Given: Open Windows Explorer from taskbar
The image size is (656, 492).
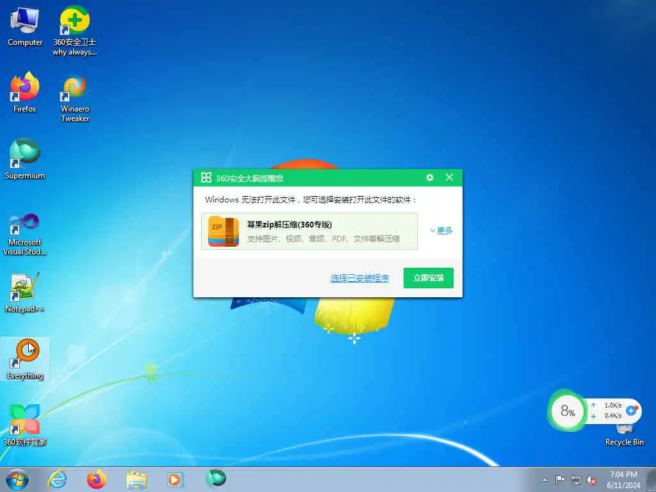Looking at the screenshot, I should pyautogui.click(x=136, y=480).
